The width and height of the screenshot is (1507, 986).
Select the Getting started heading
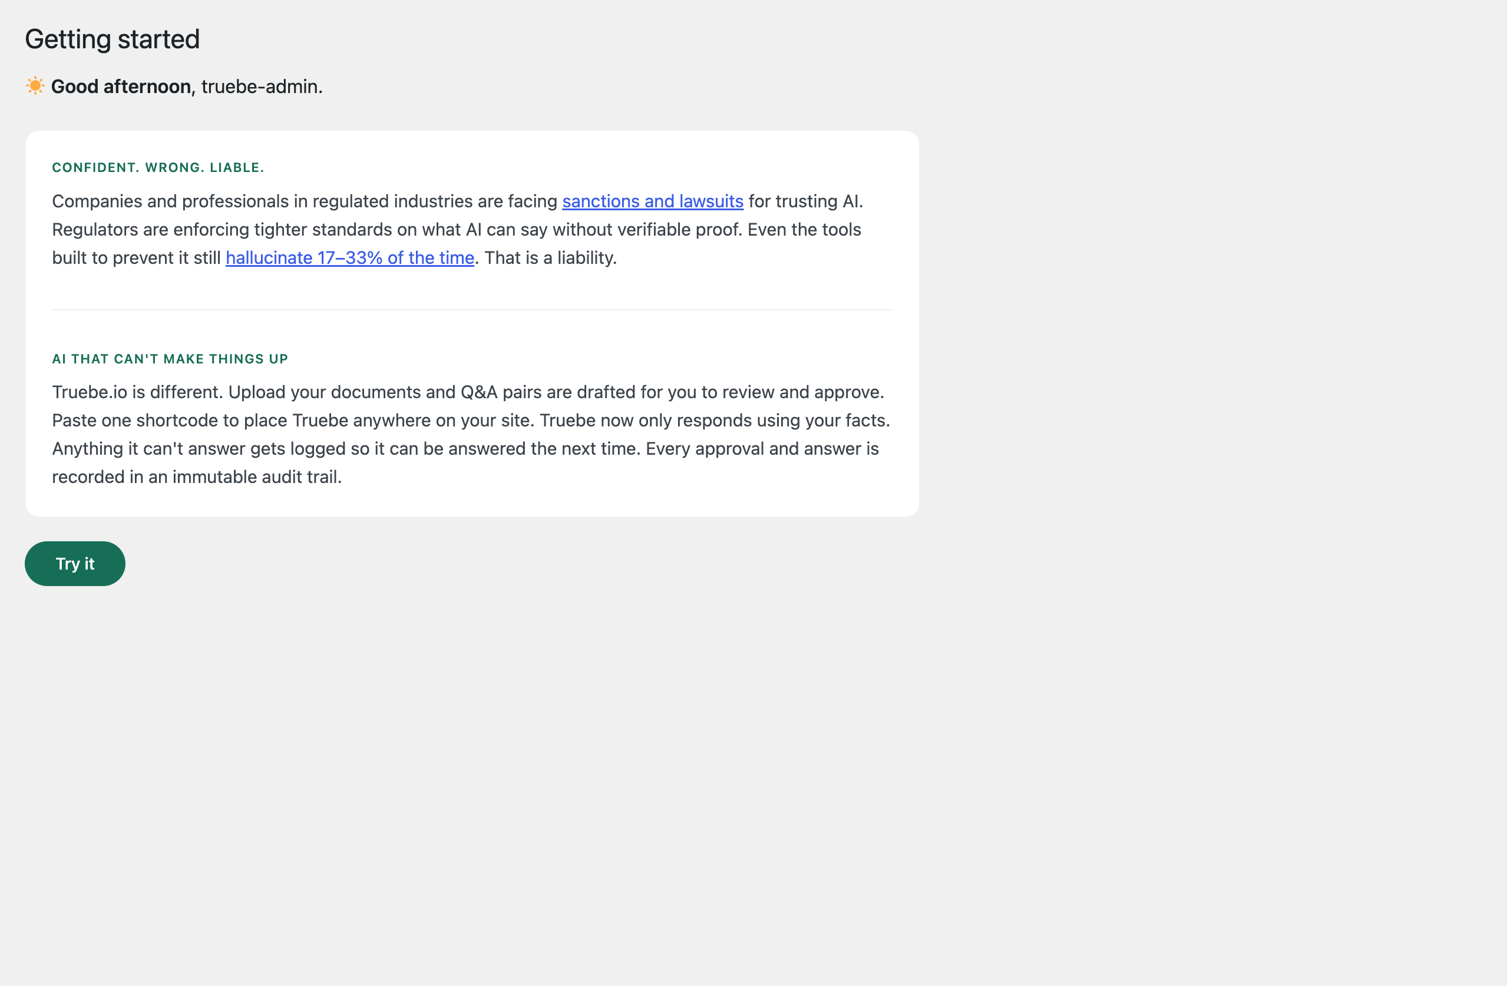coord(112,39)
